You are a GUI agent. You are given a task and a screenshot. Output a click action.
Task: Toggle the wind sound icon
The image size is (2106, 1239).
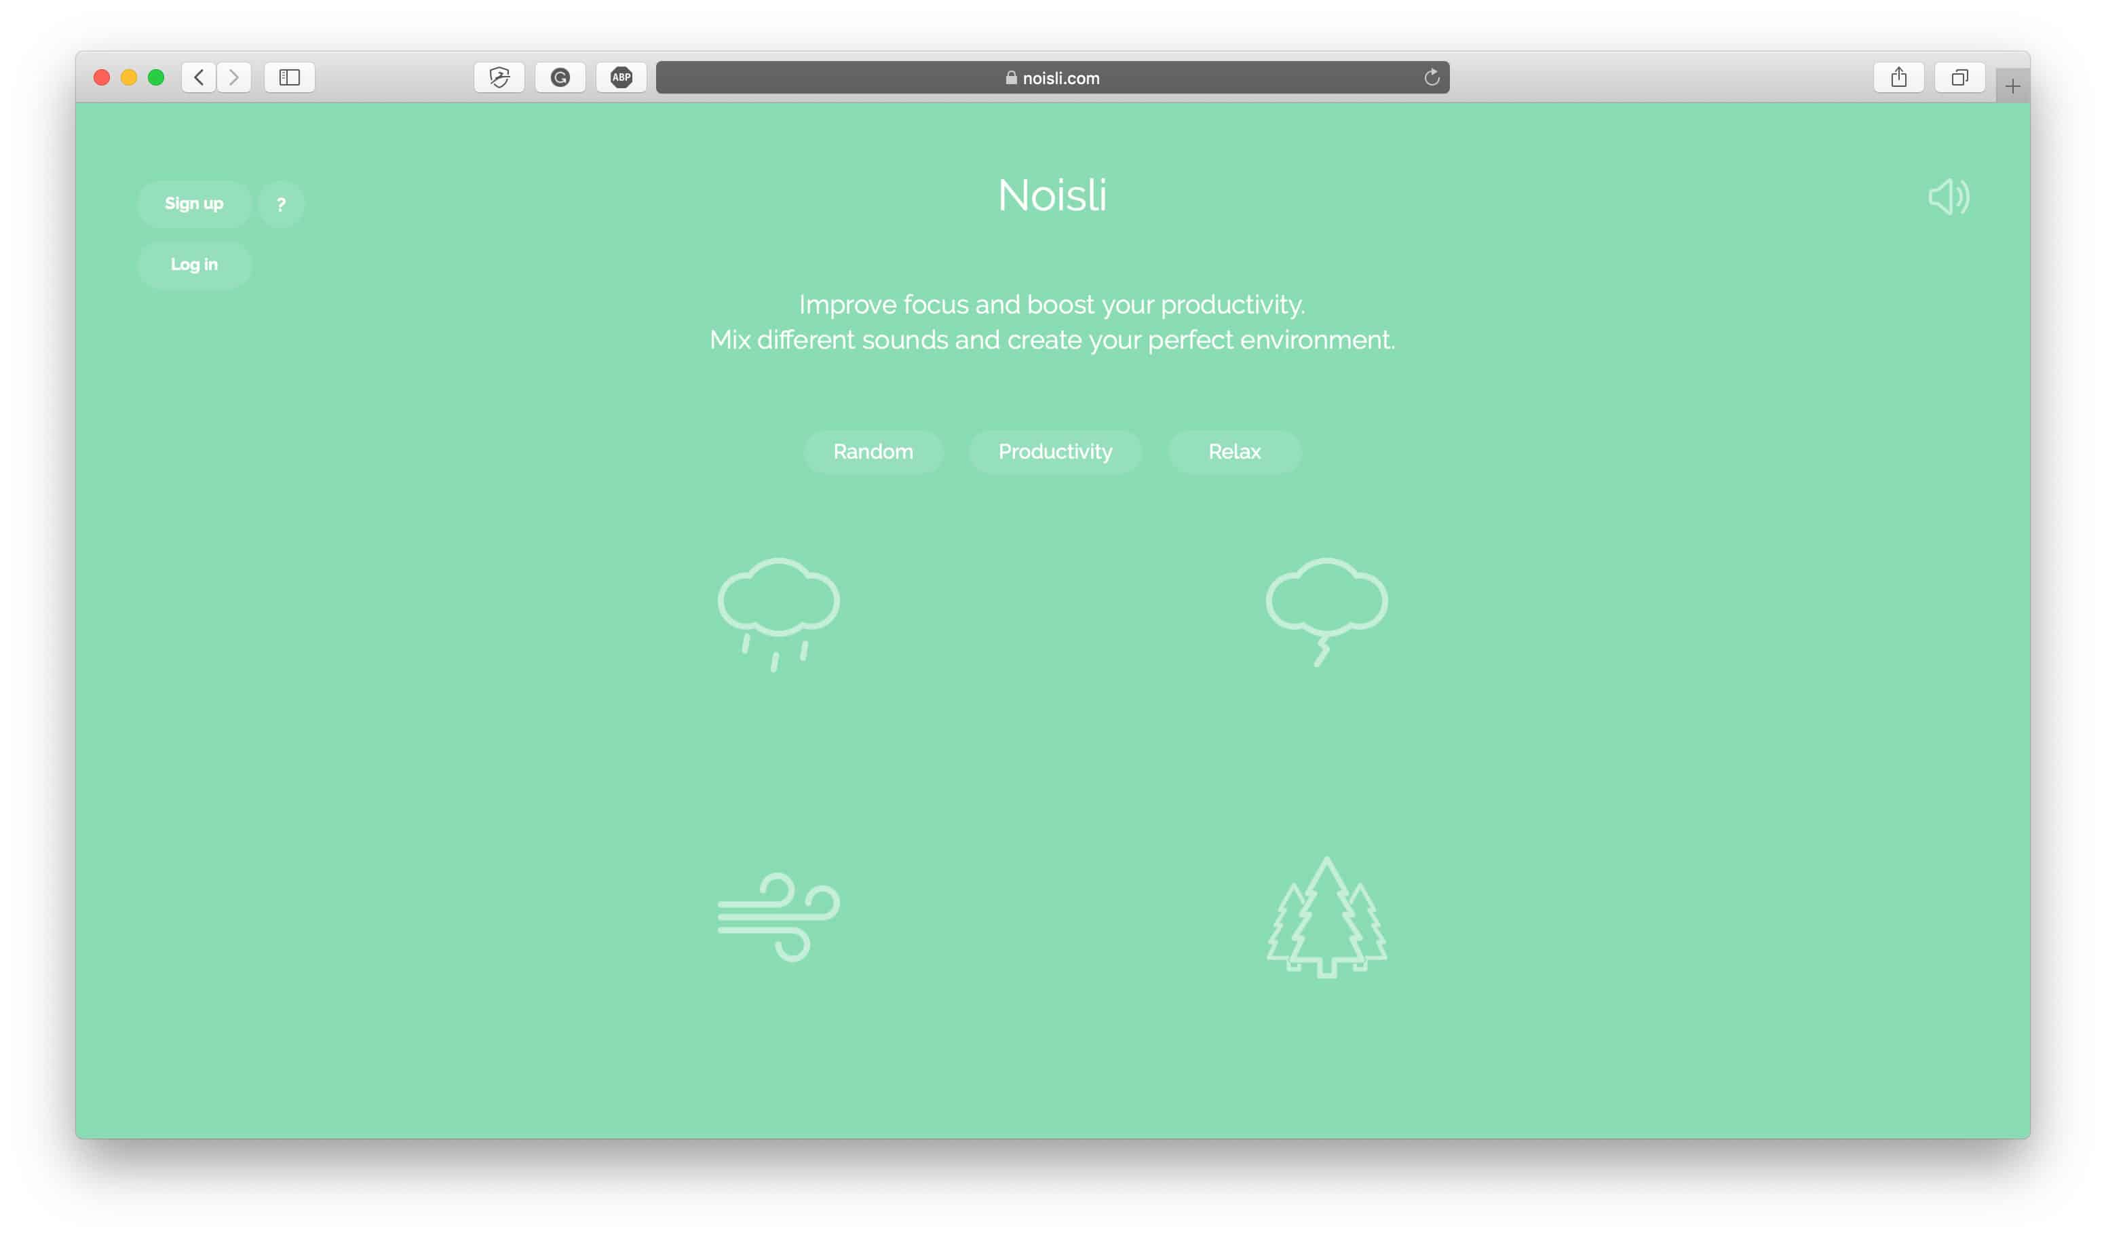(x=778, y=917)
